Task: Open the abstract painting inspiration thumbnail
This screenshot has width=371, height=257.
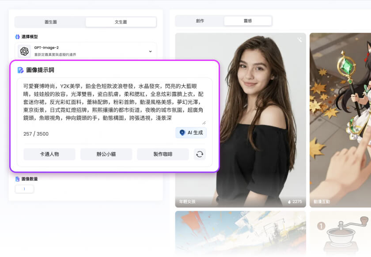Action: tap(240, 233)
